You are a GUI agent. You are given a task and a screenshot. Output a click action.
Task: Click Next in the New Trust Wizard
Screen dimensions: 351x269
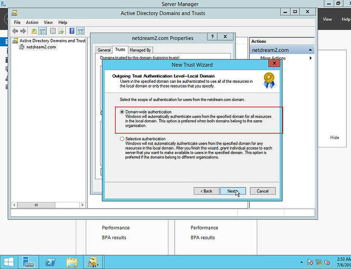pos(233,191)
